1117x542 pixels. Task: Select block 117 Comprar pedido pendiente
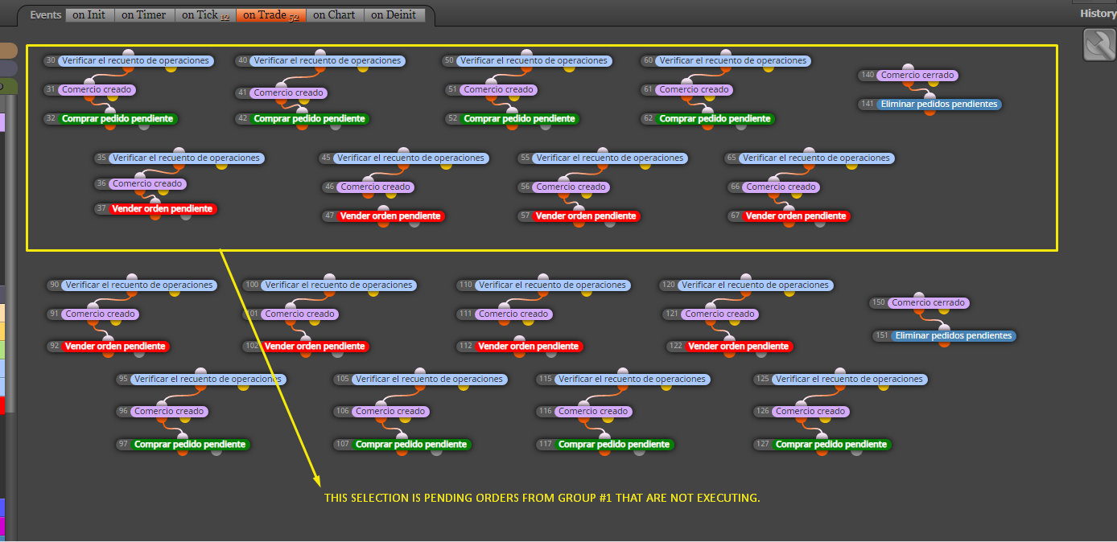coord(605,445)
